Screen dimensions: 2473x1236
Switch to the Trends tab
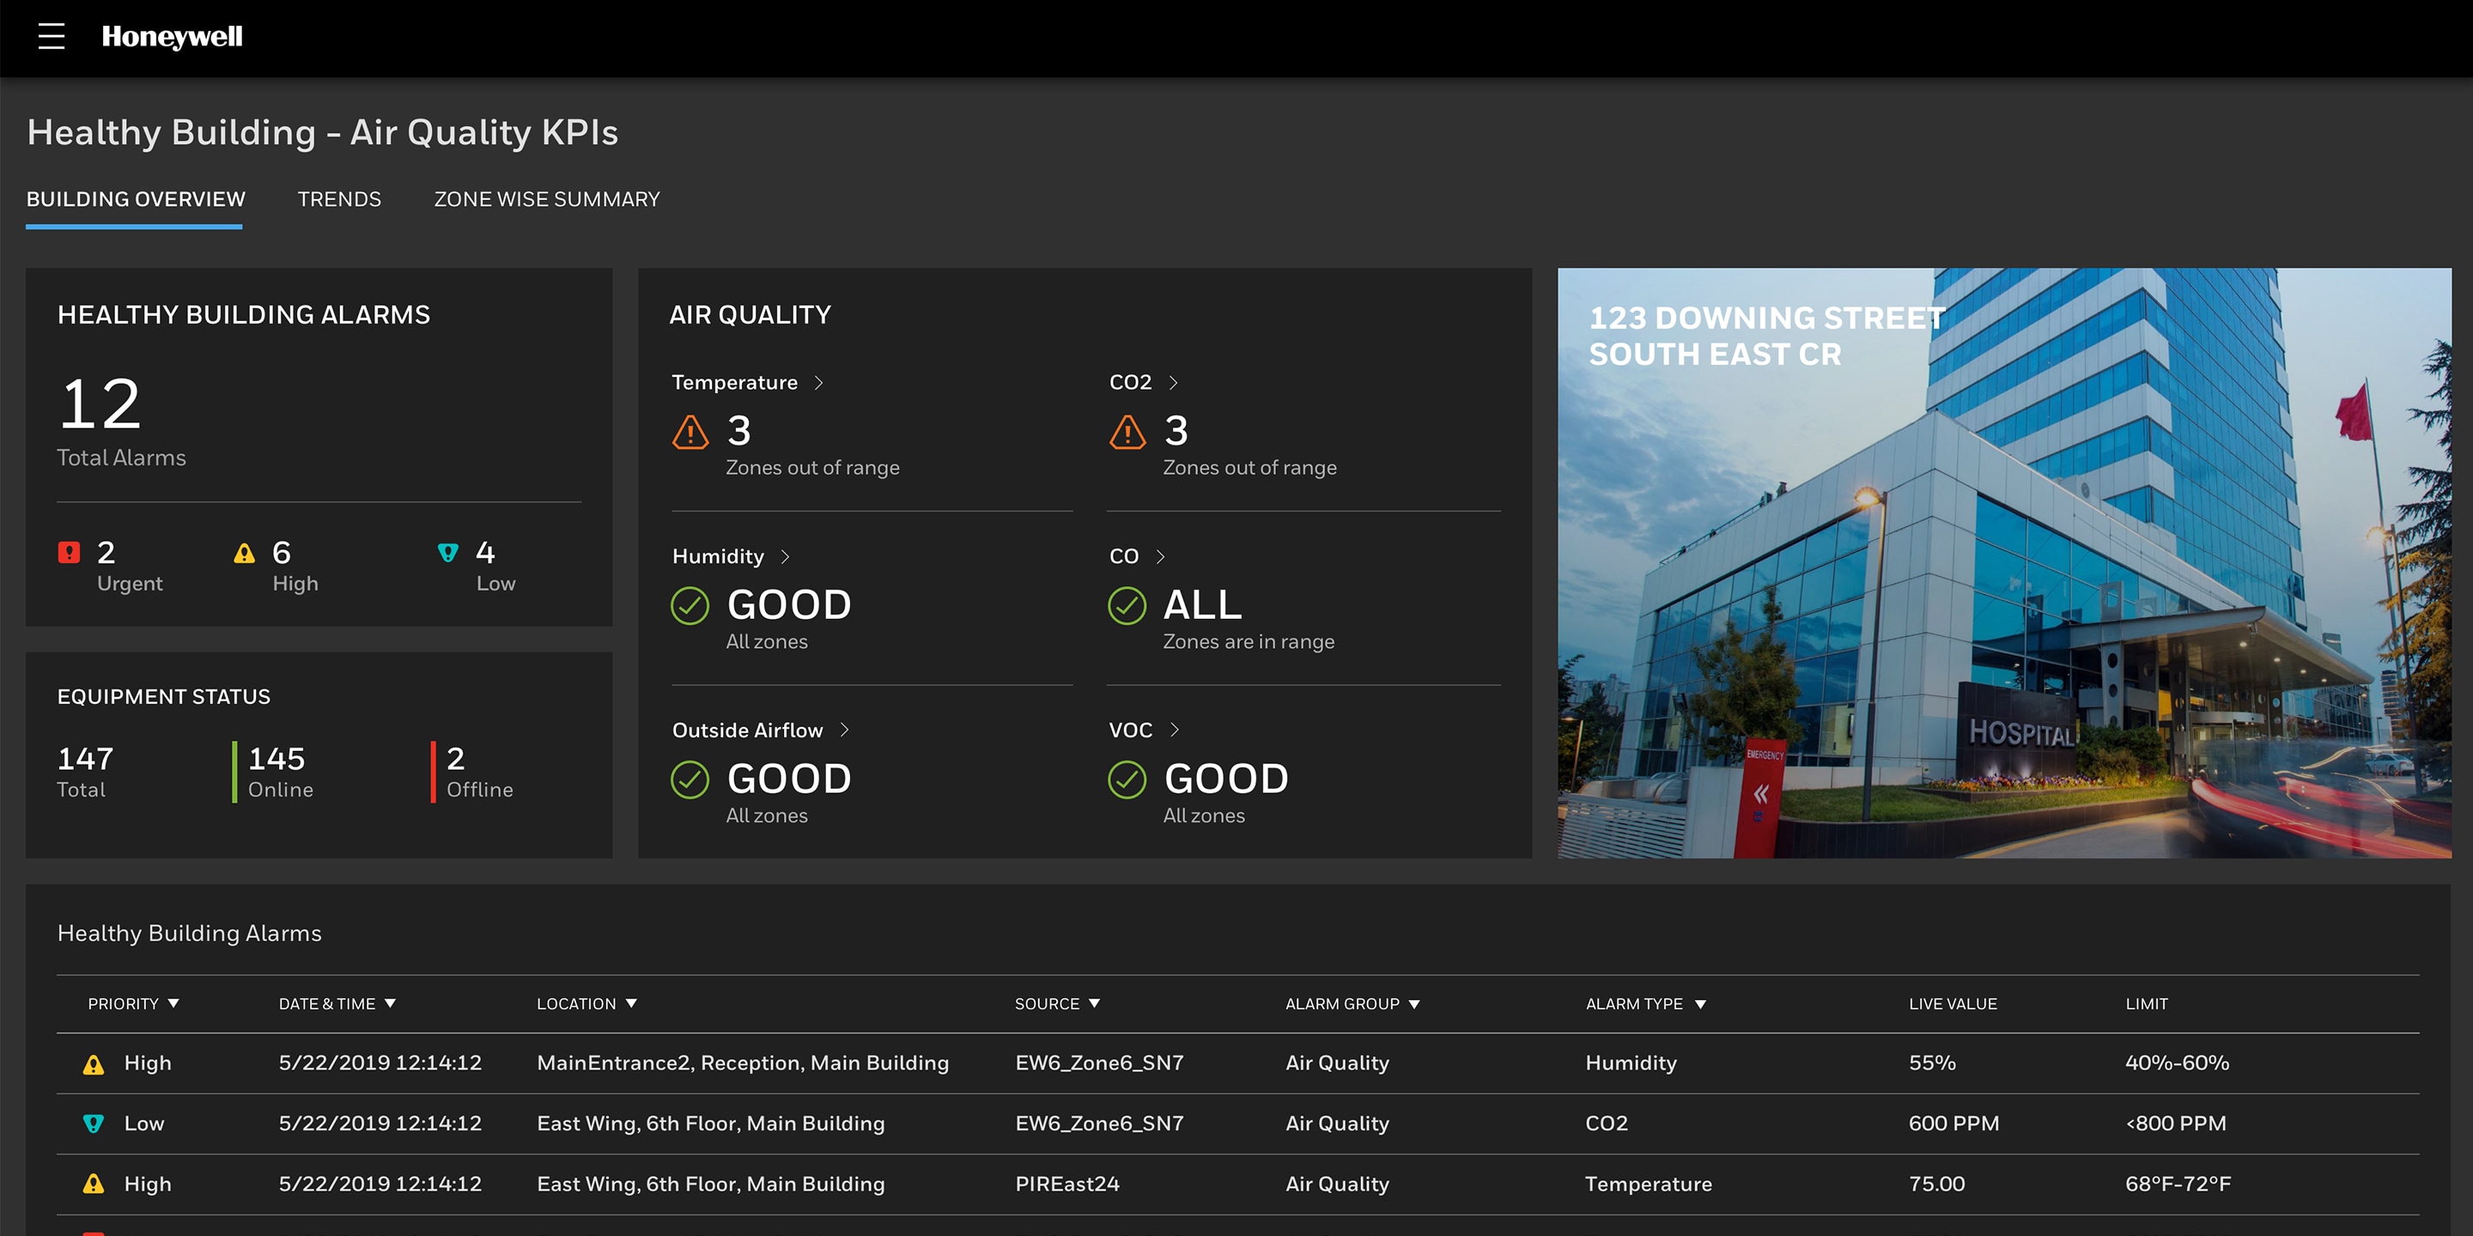click(x=339, y=198)
